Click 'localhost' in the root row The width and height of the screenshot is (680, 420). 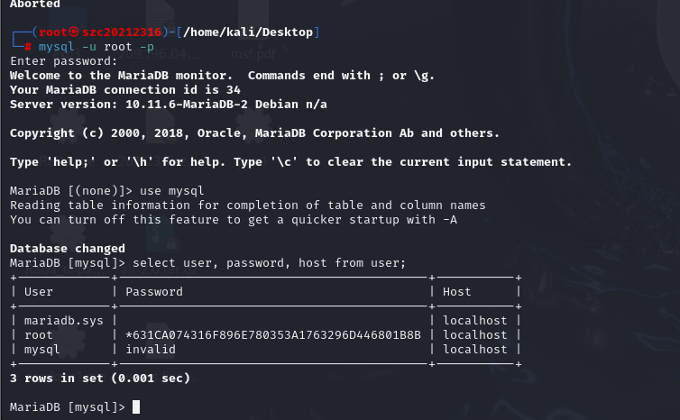[x=475, y=335]
